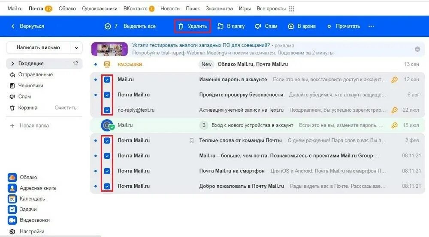Open the Адресная книга contacts icon
The width and height of the screenshot is (429, 237).
(x=12, y=188)
